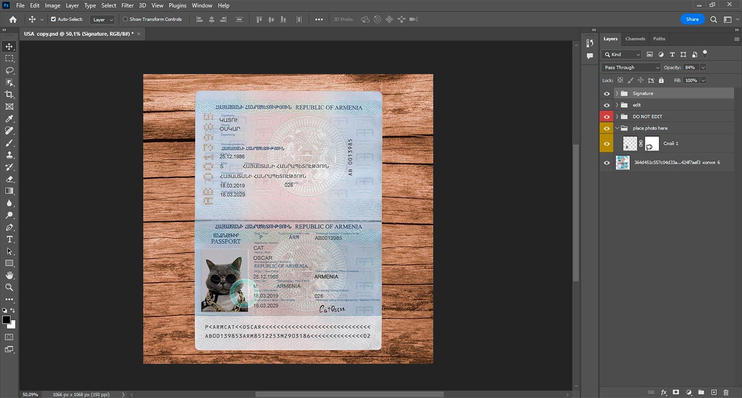The image size is (742, 398).
Task: Click the delete layer trash icon
Action: point(726,392)
